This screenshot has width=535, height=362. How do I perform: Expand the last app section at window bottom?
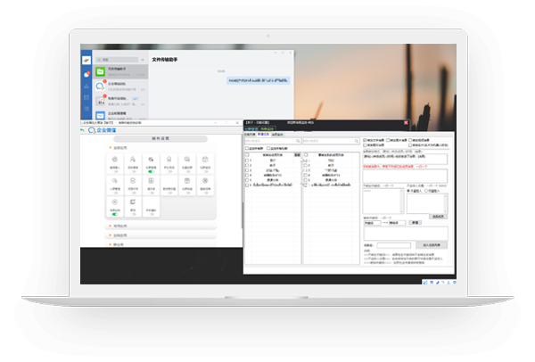160,244
